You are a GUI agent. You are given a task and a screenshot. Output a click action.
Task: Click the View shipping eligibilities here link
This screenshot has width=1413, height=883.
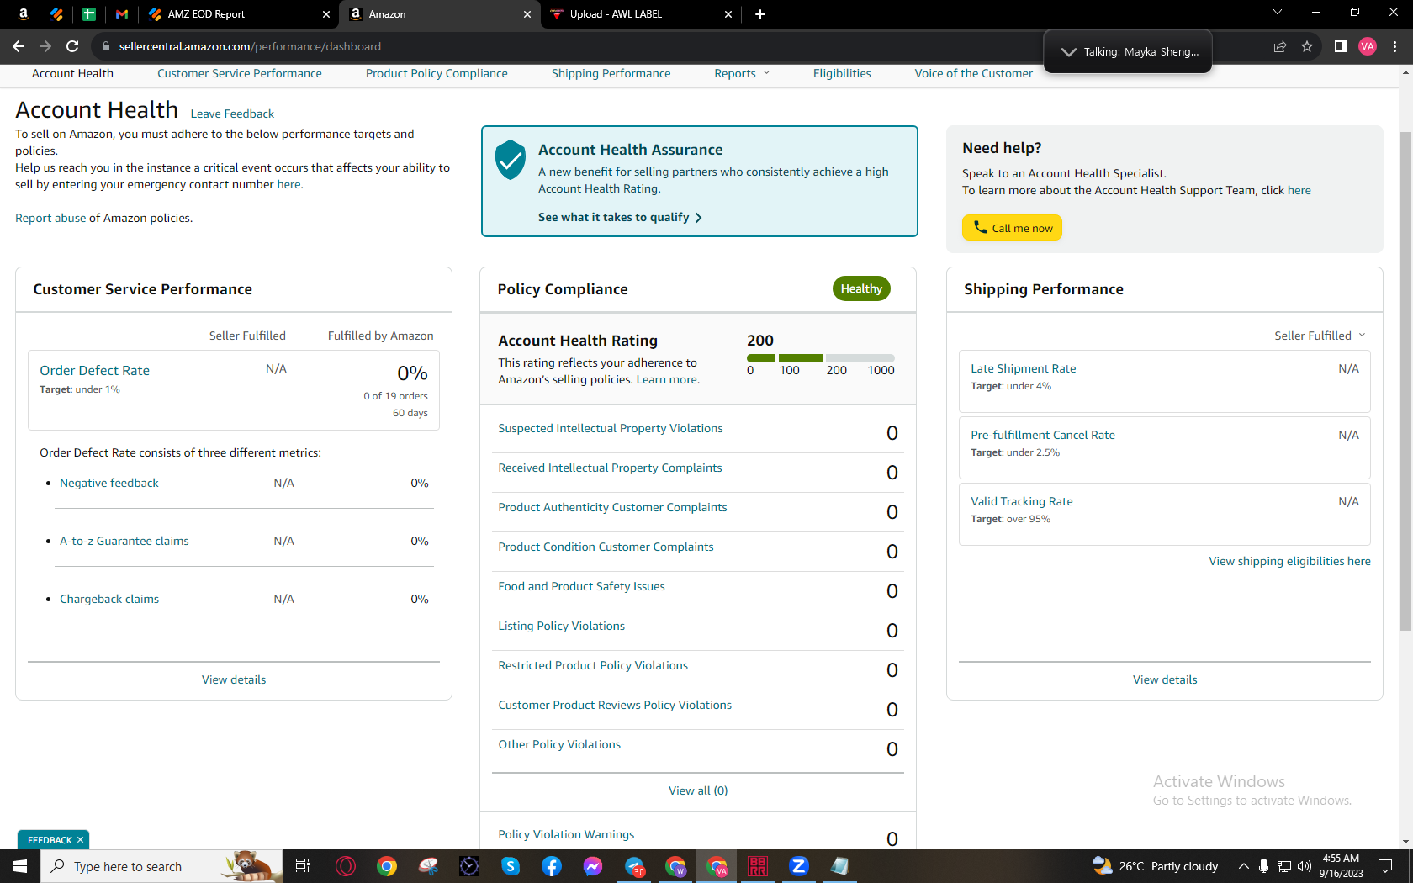coord(1290,561)
